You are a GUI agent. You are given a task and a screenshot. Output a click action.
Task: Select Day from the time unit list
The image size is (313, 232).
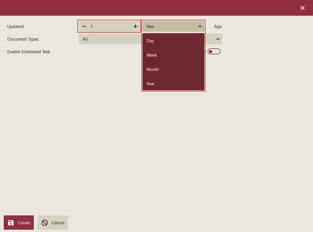[150, 41]
